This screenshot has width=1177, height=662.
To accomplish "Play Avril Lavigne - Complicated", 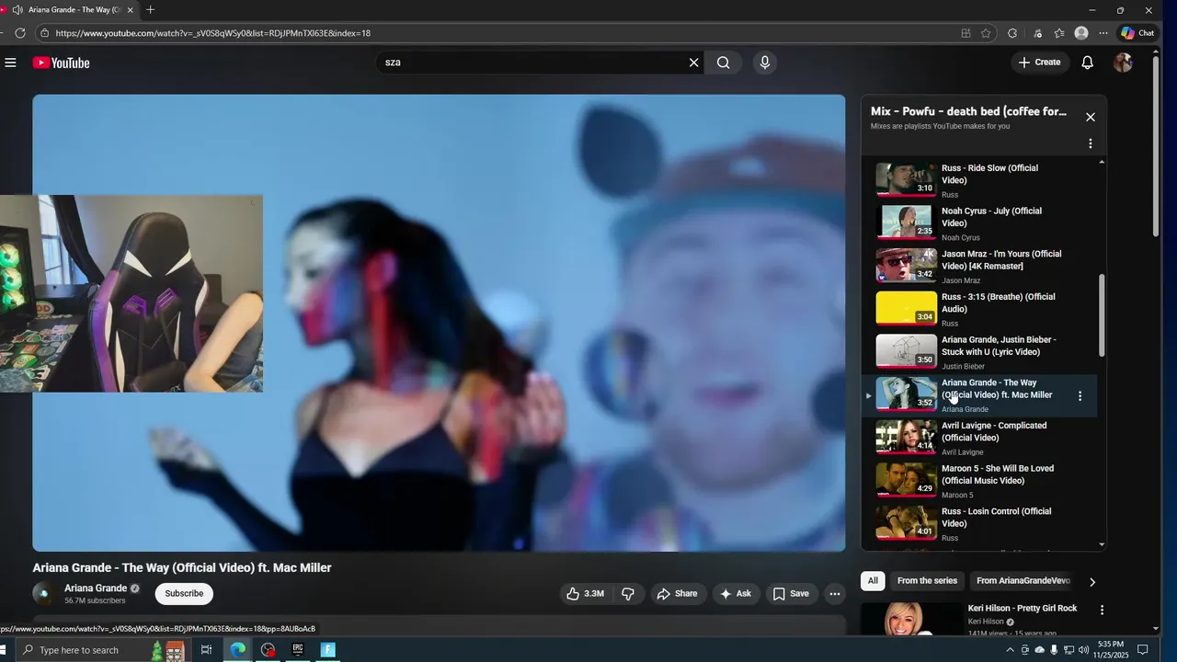I will (x=980, y=439).
